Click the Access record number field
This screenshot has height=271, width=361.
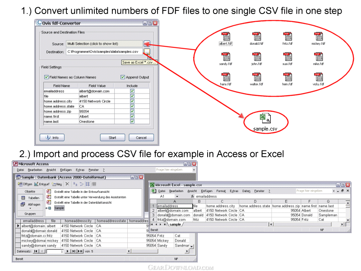55,252
